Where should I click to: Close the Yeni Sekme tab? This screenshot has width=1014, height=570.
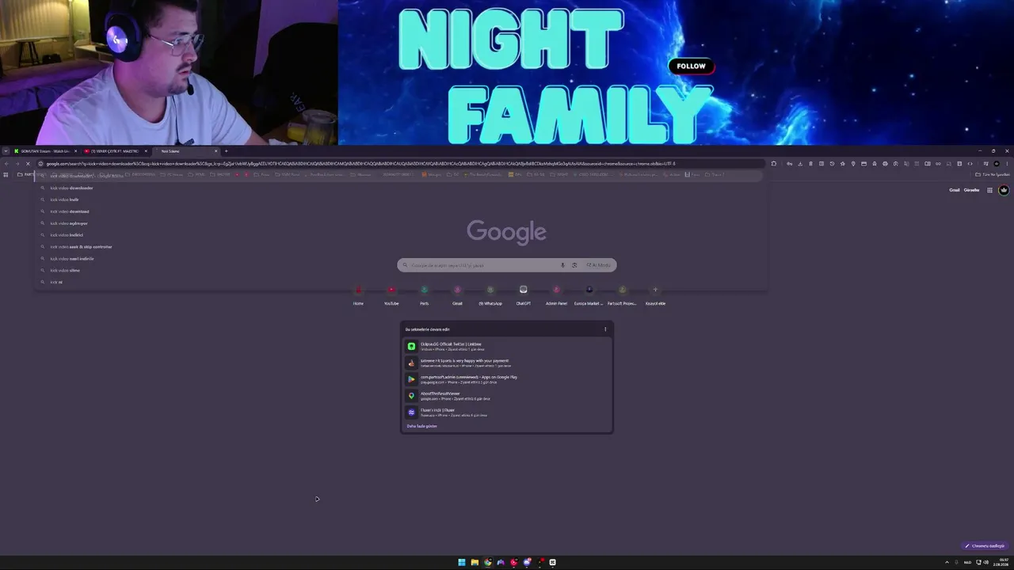point(215,151)
